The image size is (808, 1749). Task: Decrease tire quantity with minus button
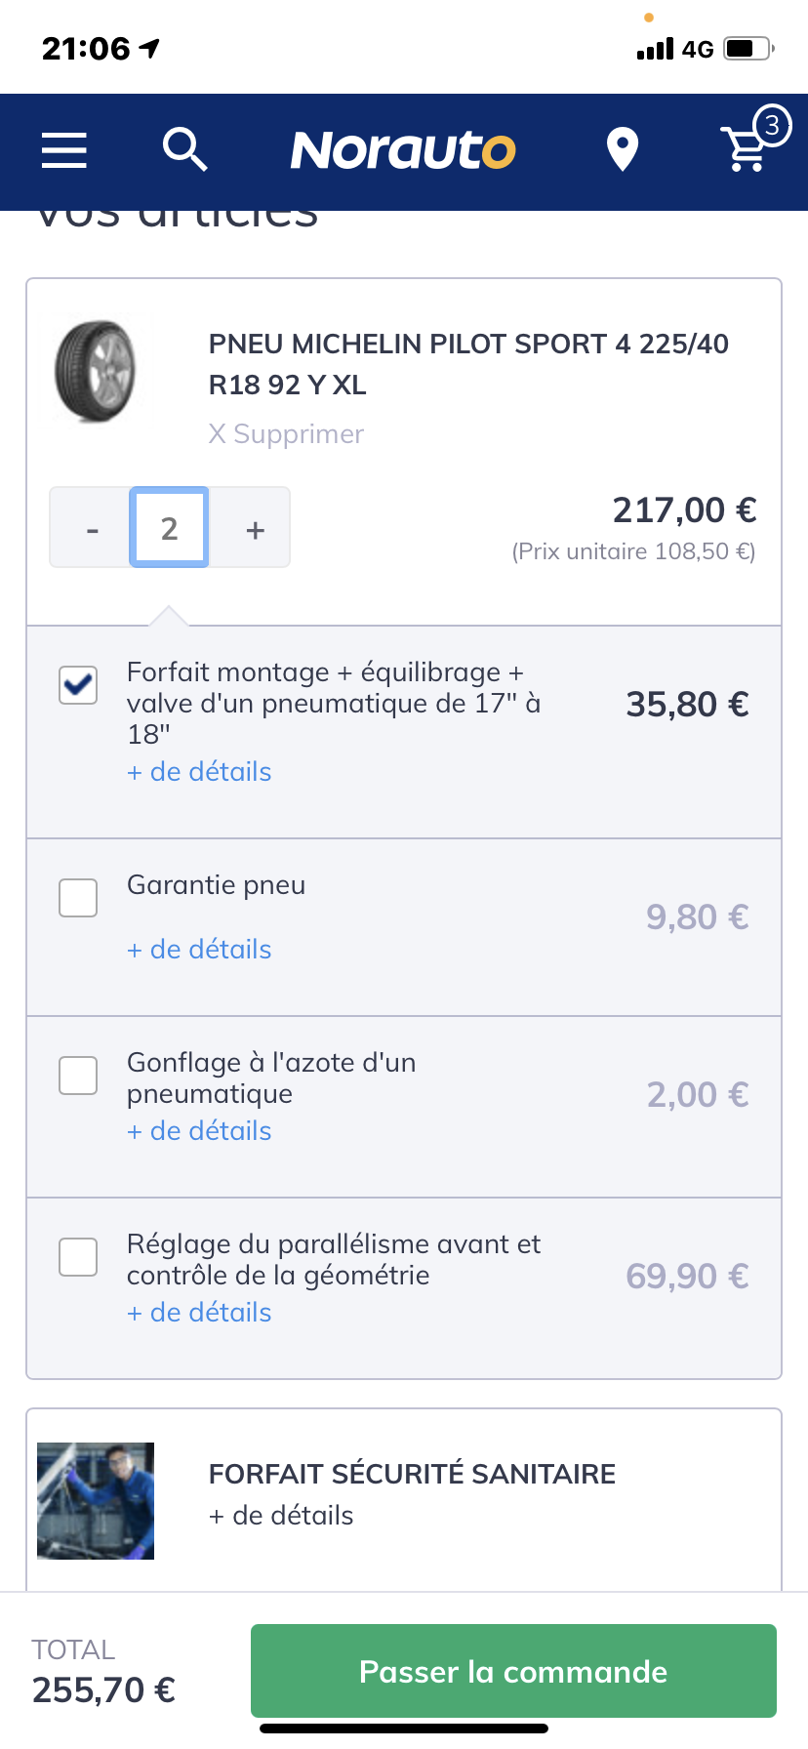pos(92,529)
